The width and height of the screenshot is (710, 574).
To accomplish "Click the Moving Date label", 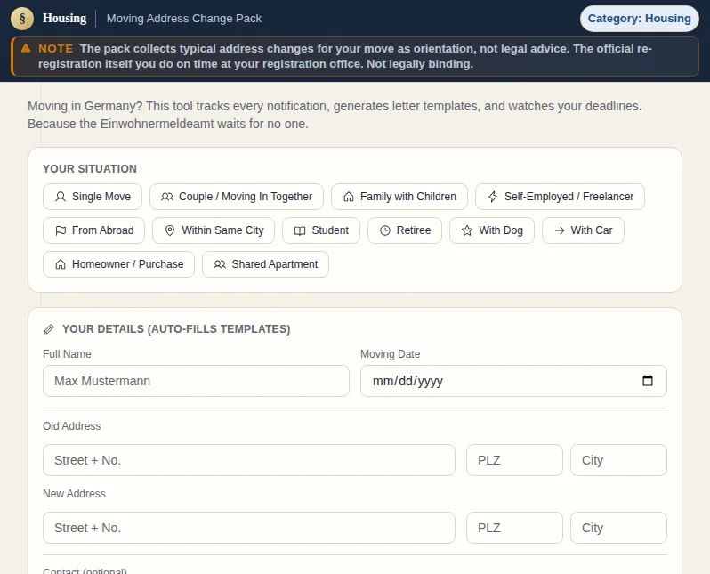I will 391,354.
